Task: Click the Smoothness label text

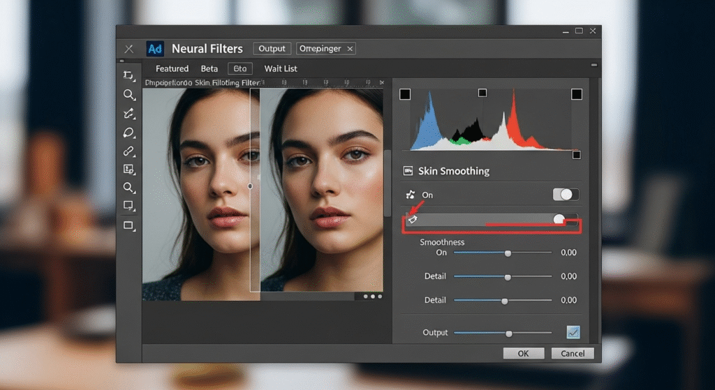Action: (x=442, y=242)
